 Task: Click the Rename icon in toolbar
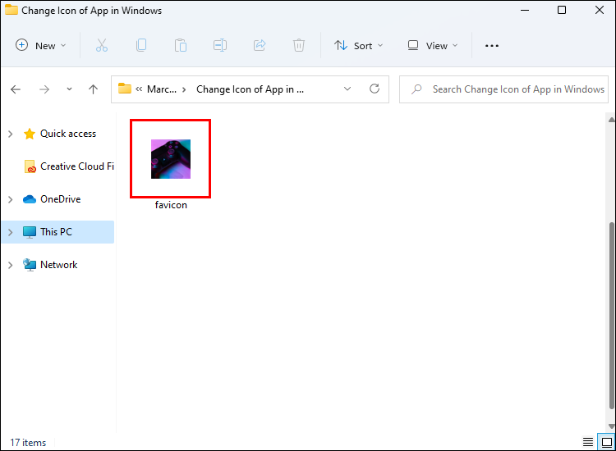220,45
